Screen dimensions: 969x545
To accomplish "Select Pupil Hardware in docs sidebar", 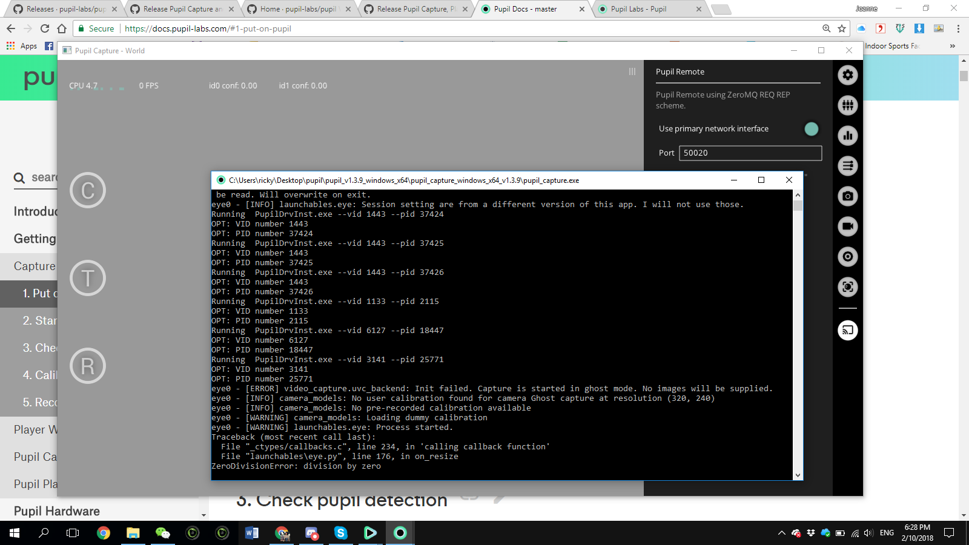I will [57, 511].
